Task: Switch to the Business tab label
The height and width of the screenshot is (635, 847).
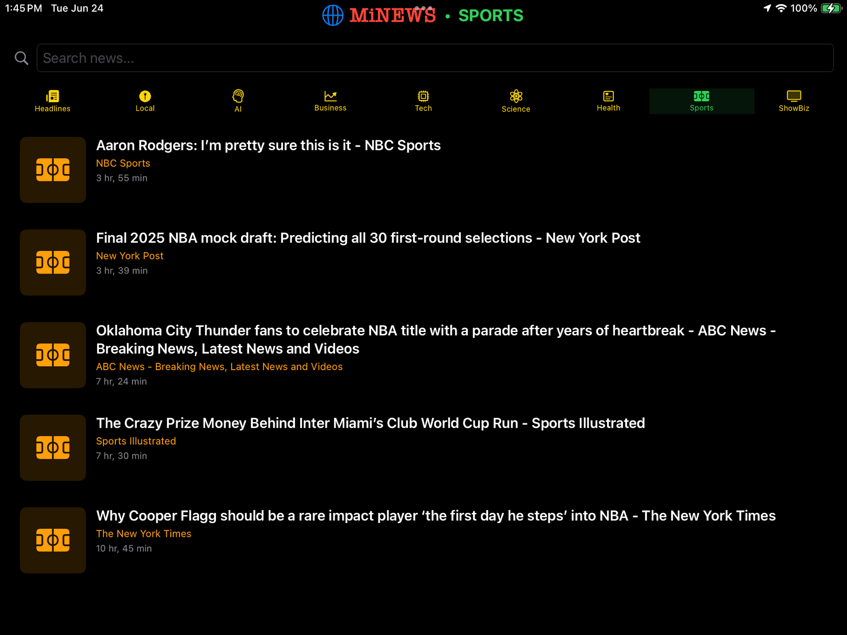Action: [330, 108]
